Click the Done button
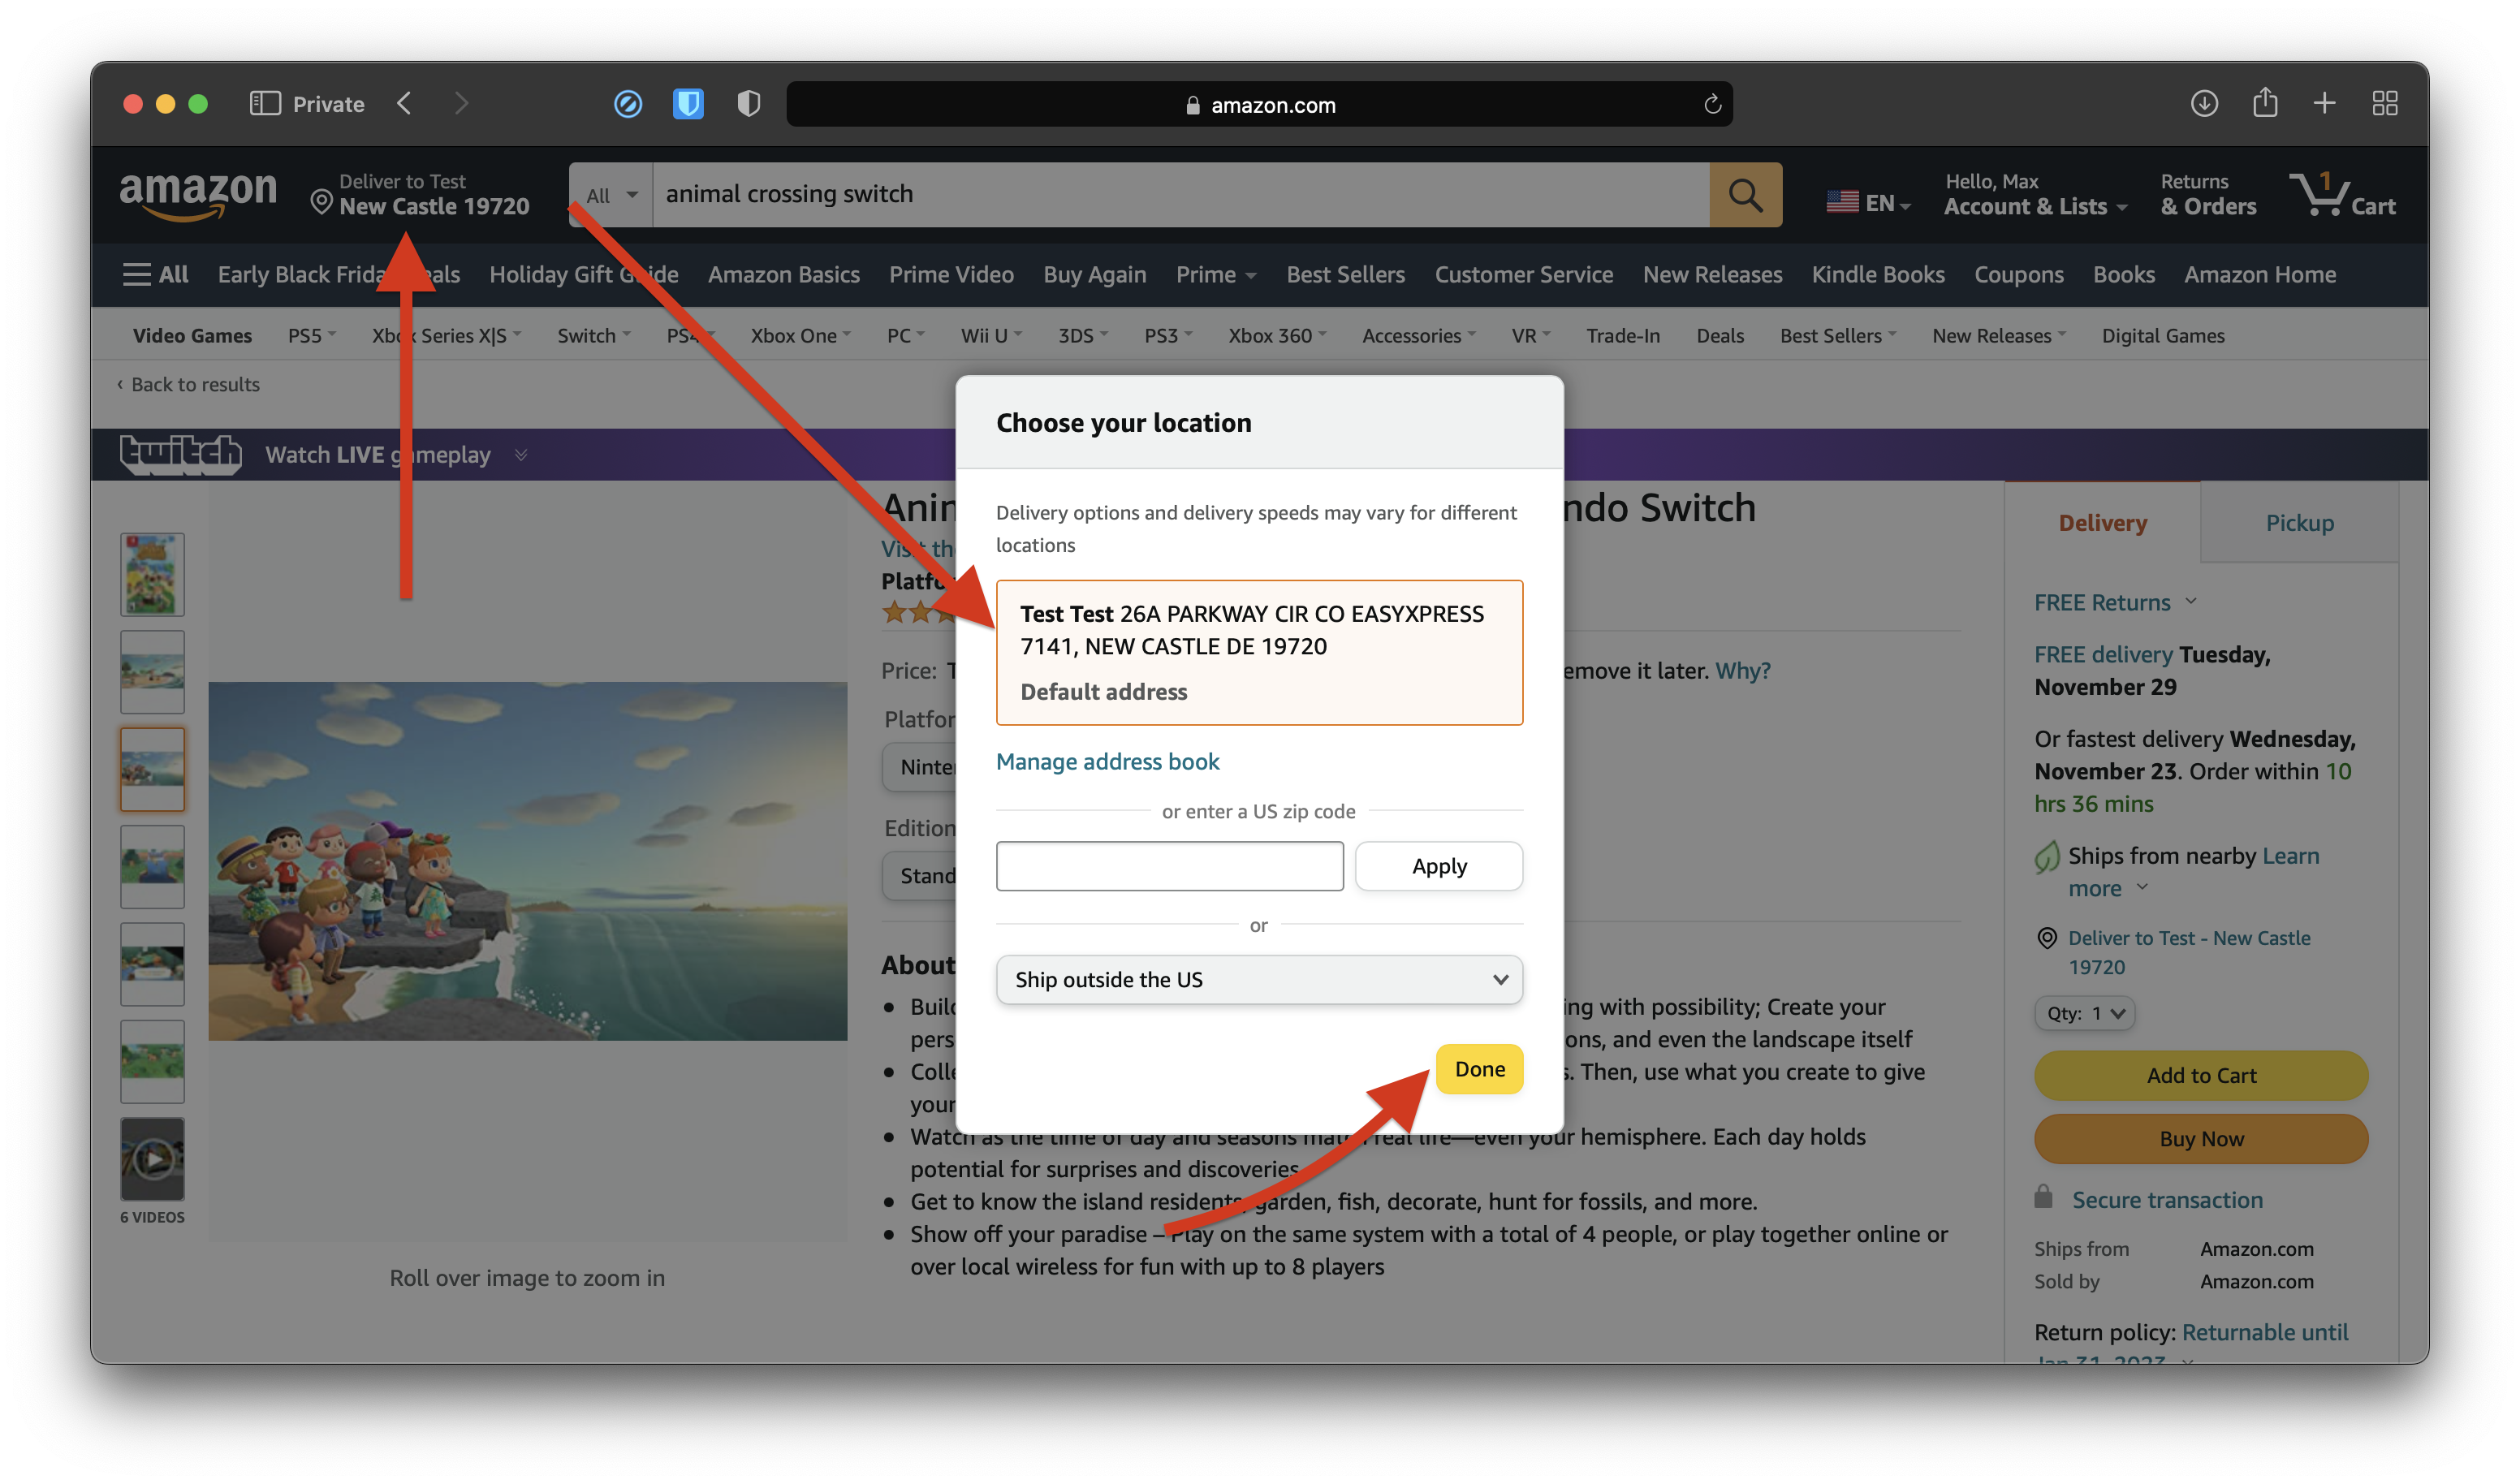 1479,1069
